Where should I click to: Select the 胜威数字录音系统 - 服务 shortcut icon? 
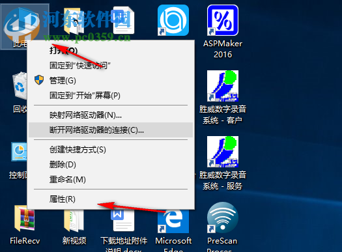[x=223, y=152]
